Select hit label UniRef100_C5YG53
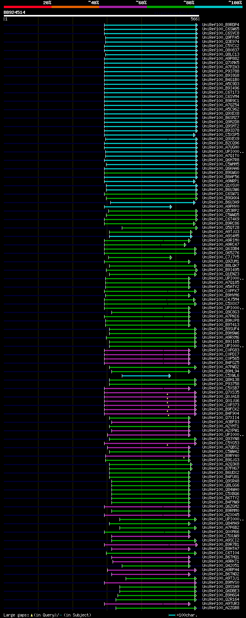The image size is (246, 618). click(x=221, y=443)
